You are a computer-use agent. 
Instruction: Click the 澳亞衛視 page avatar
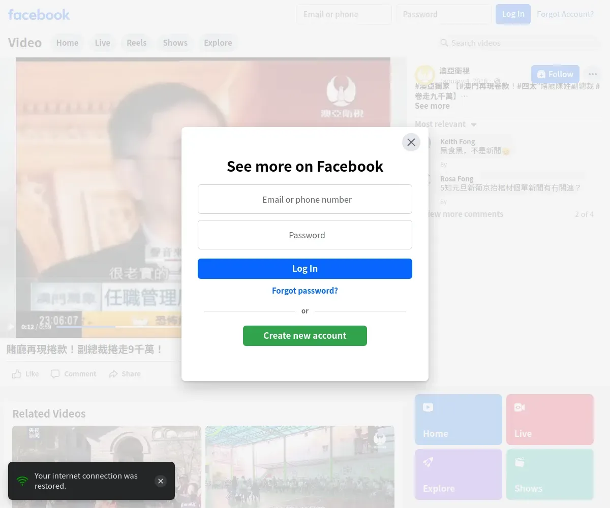pos(425,75)
